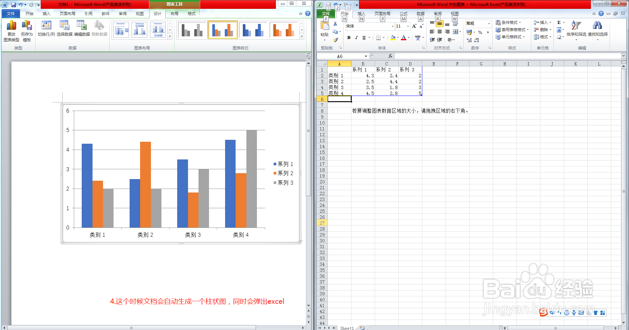Toggle Underline formatting in Excel
This screenshot has height=330, width=629.
364,38
